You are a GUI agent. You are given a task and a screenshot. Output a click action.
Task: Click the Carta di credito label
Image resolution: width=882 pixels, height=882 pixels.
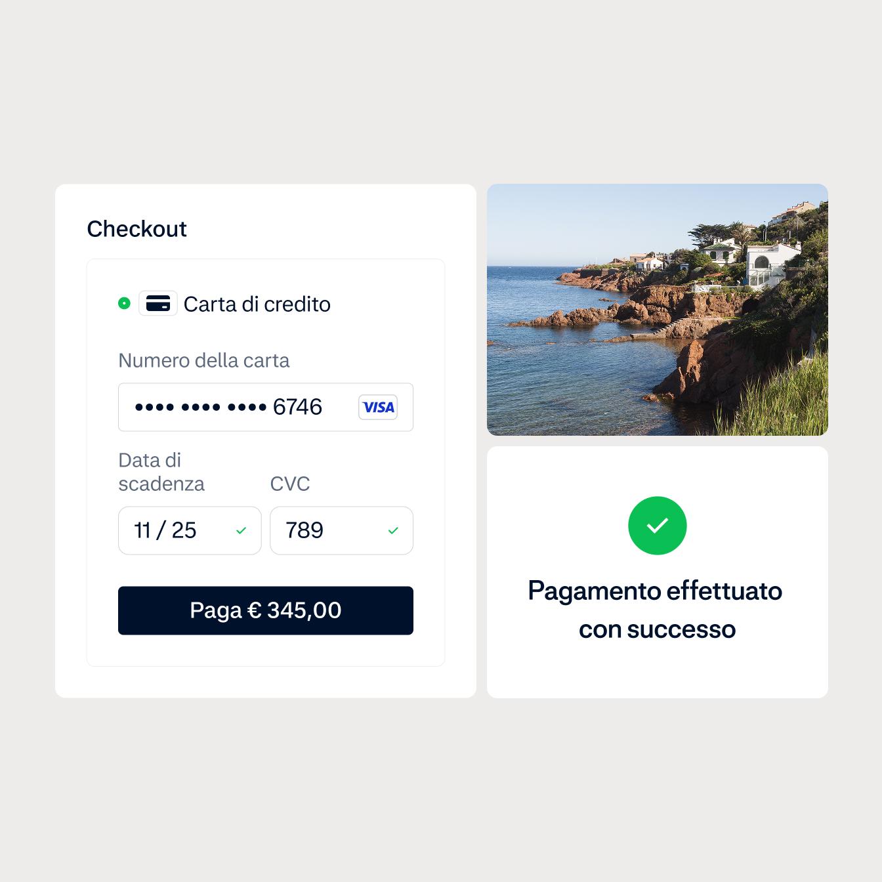pos(257,304)
